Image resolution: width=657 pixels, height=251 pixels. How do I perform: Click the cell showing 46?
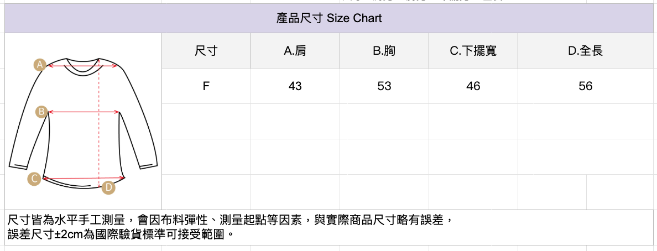[473, 86]
